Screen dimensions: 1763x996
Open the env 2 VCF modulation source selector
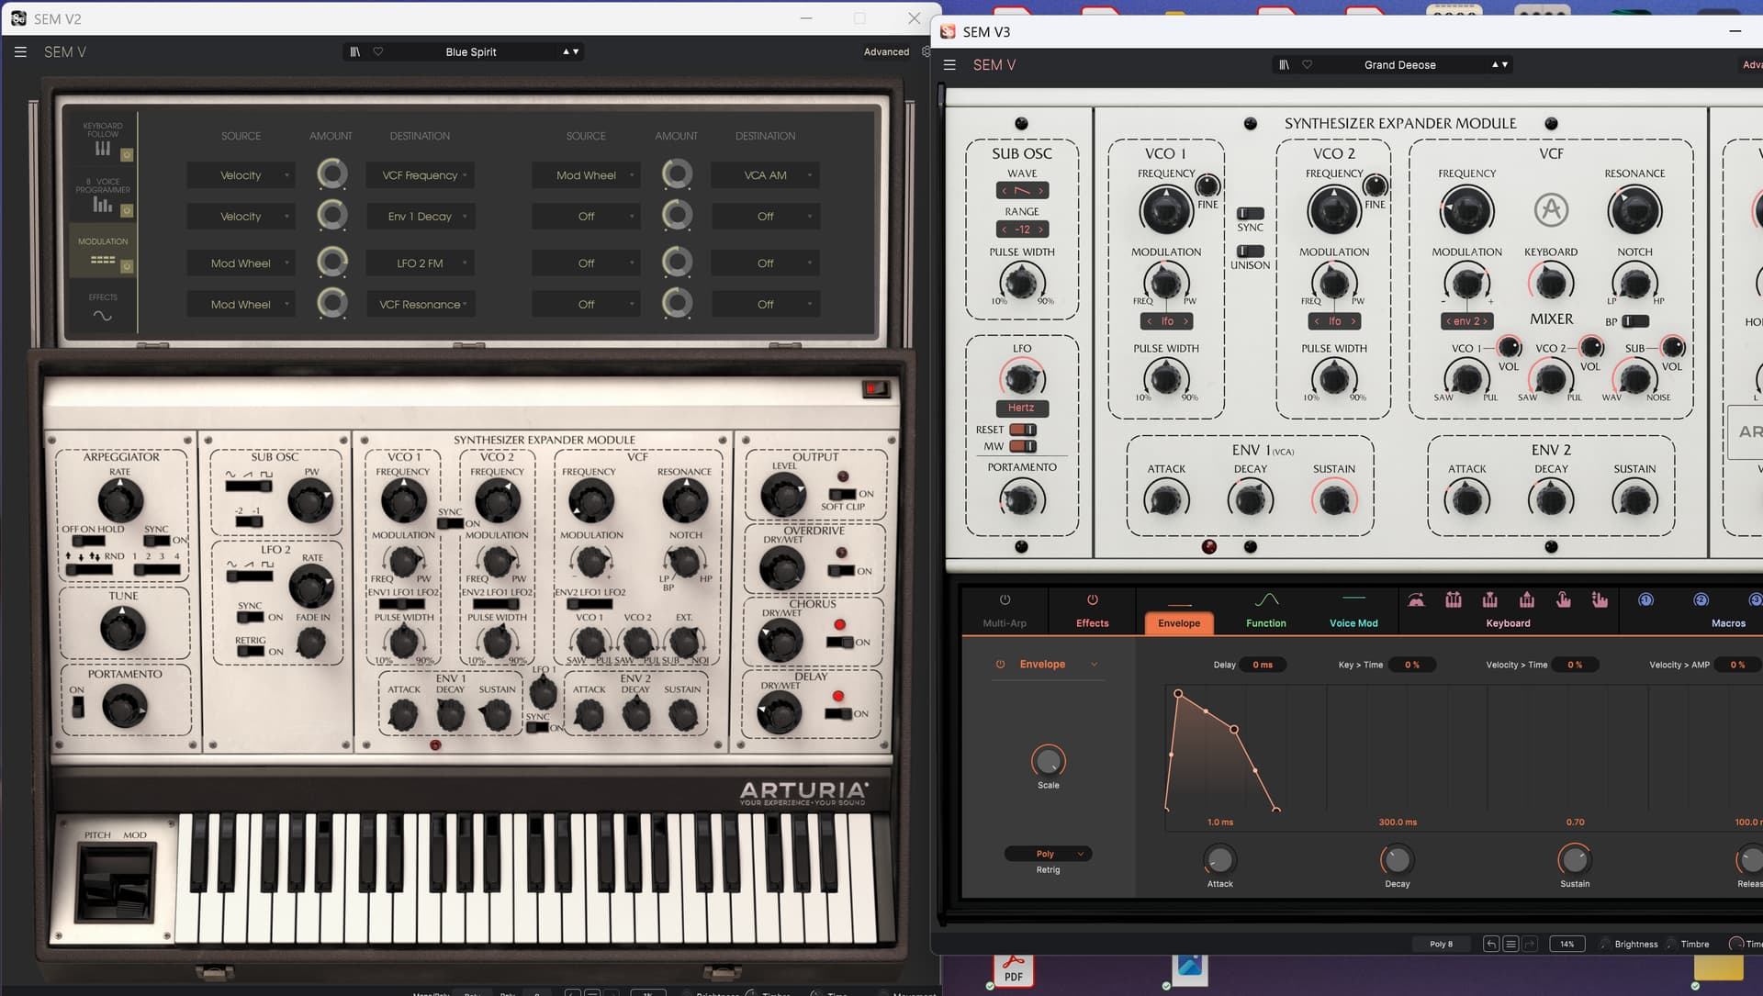pos(1466,321)
